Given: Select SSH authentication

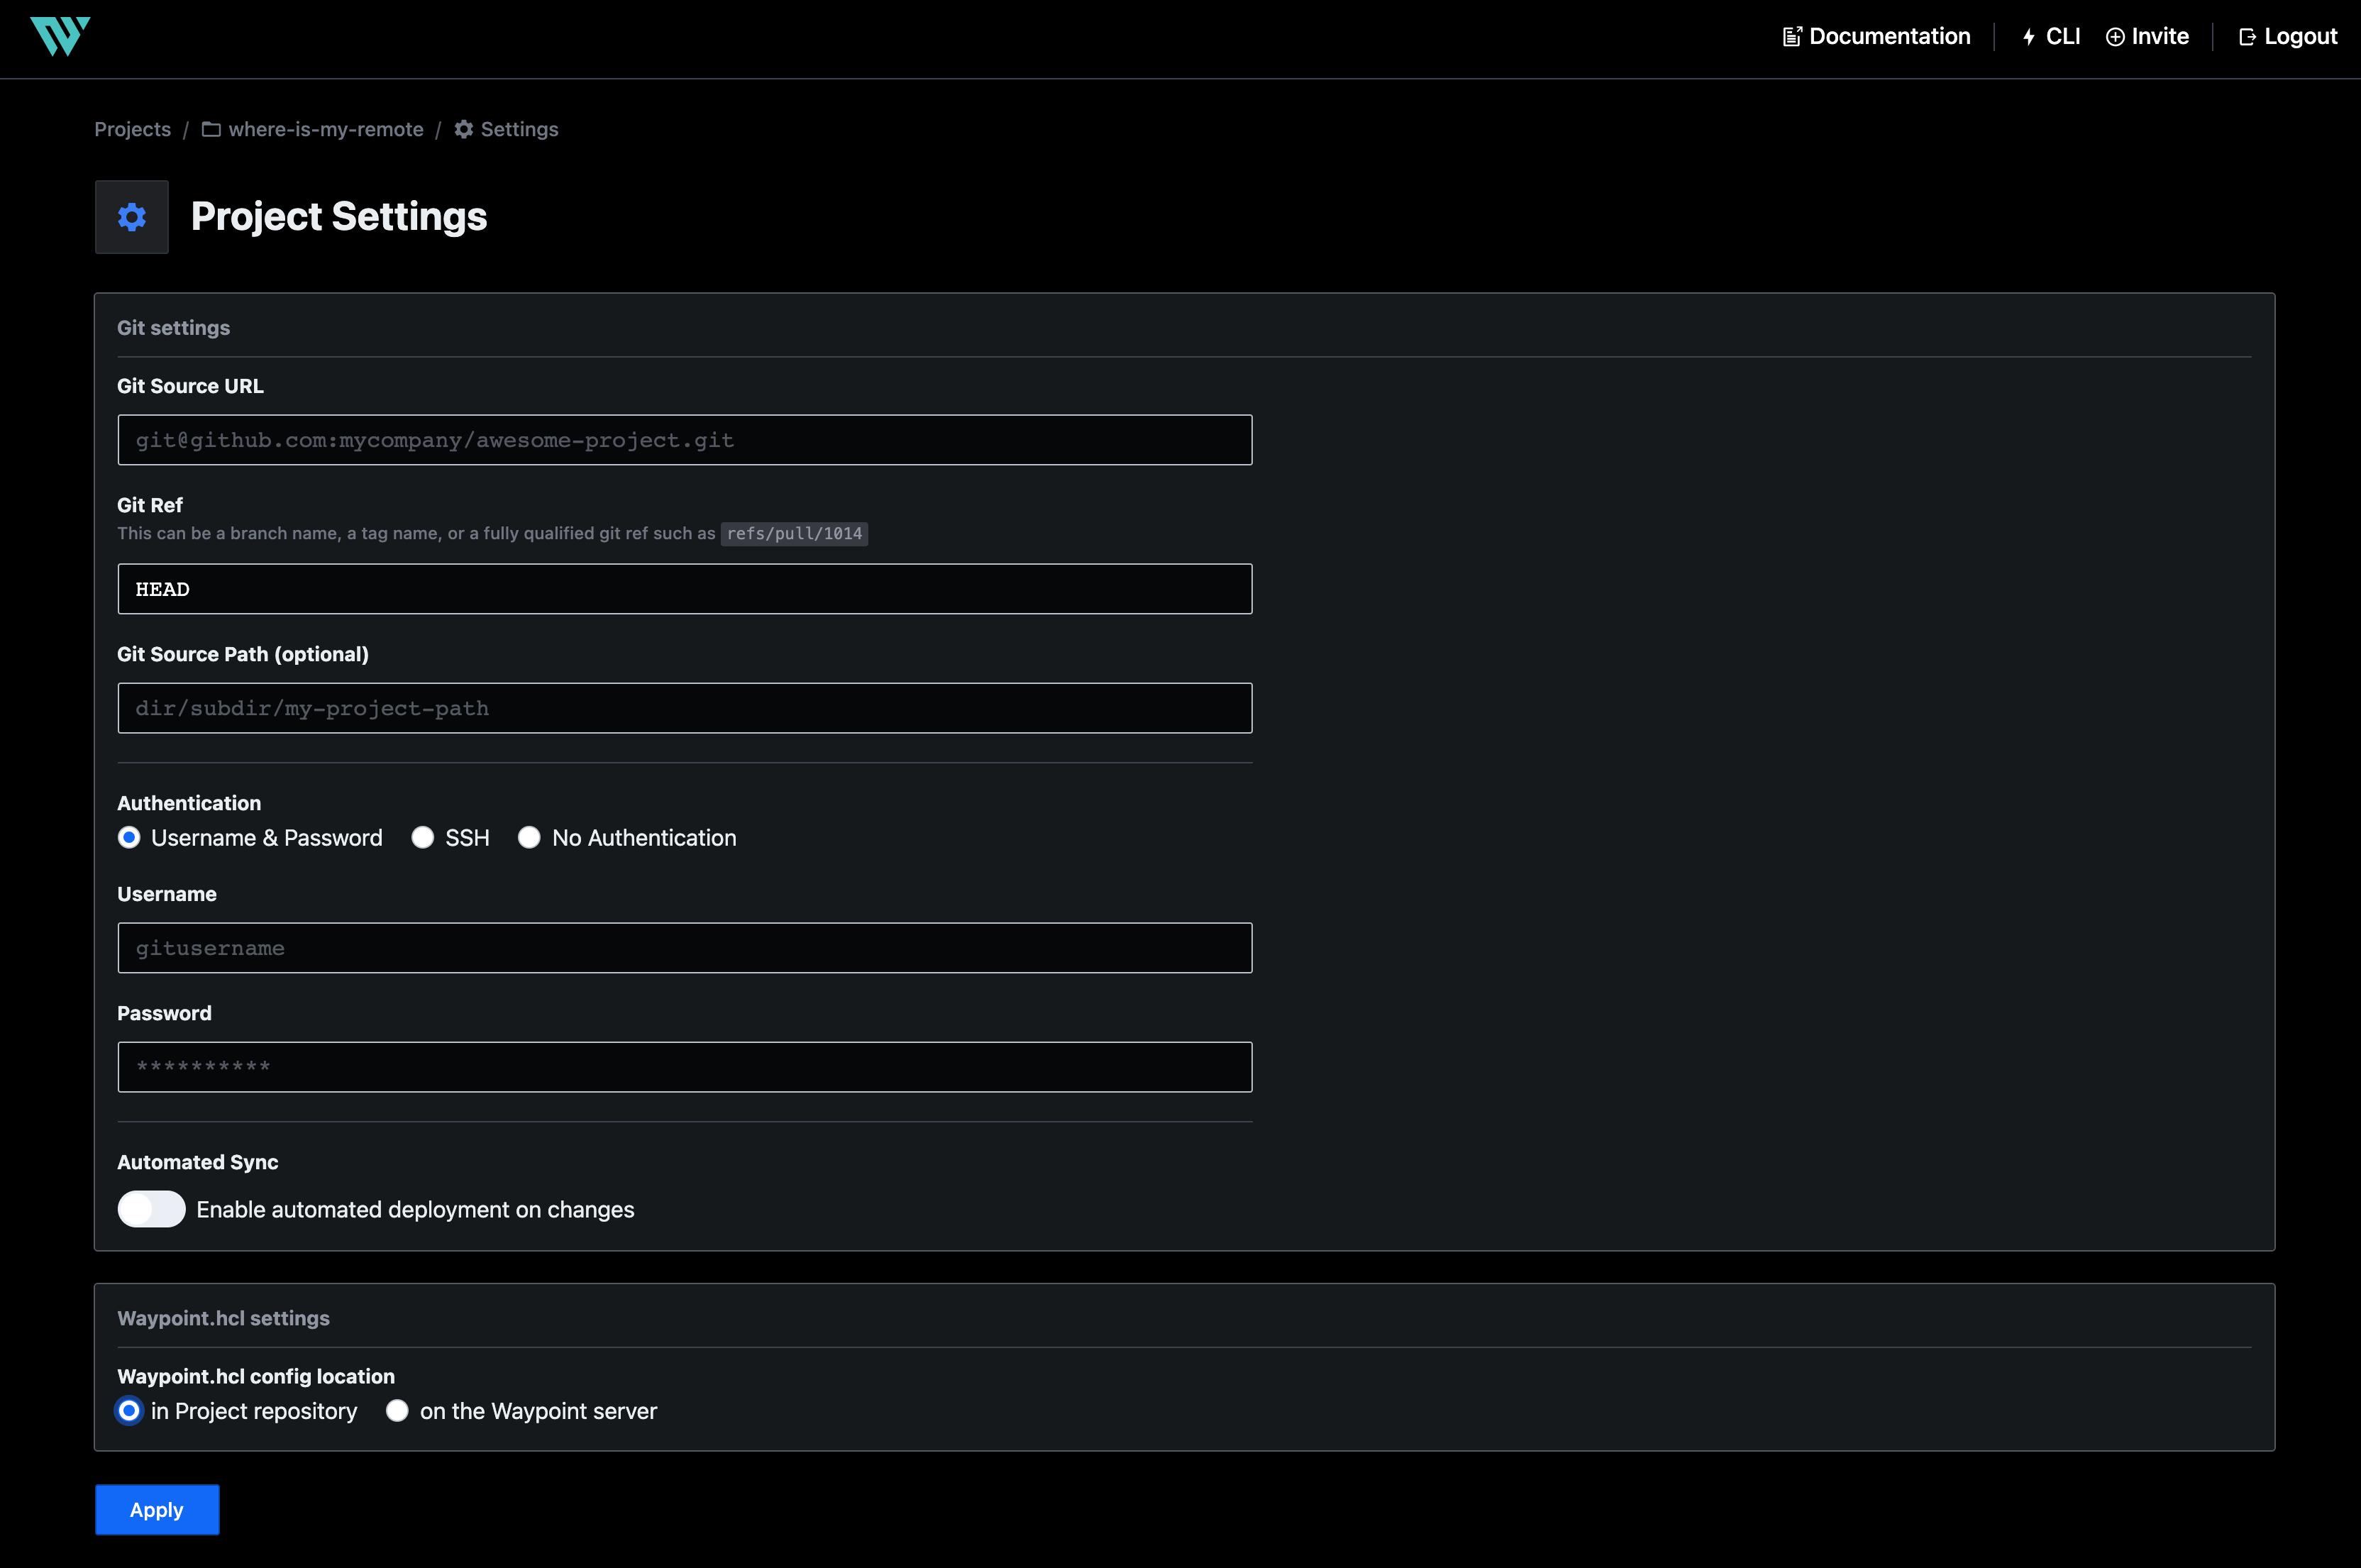Looking at the screenshot, I should coord(423,838).
